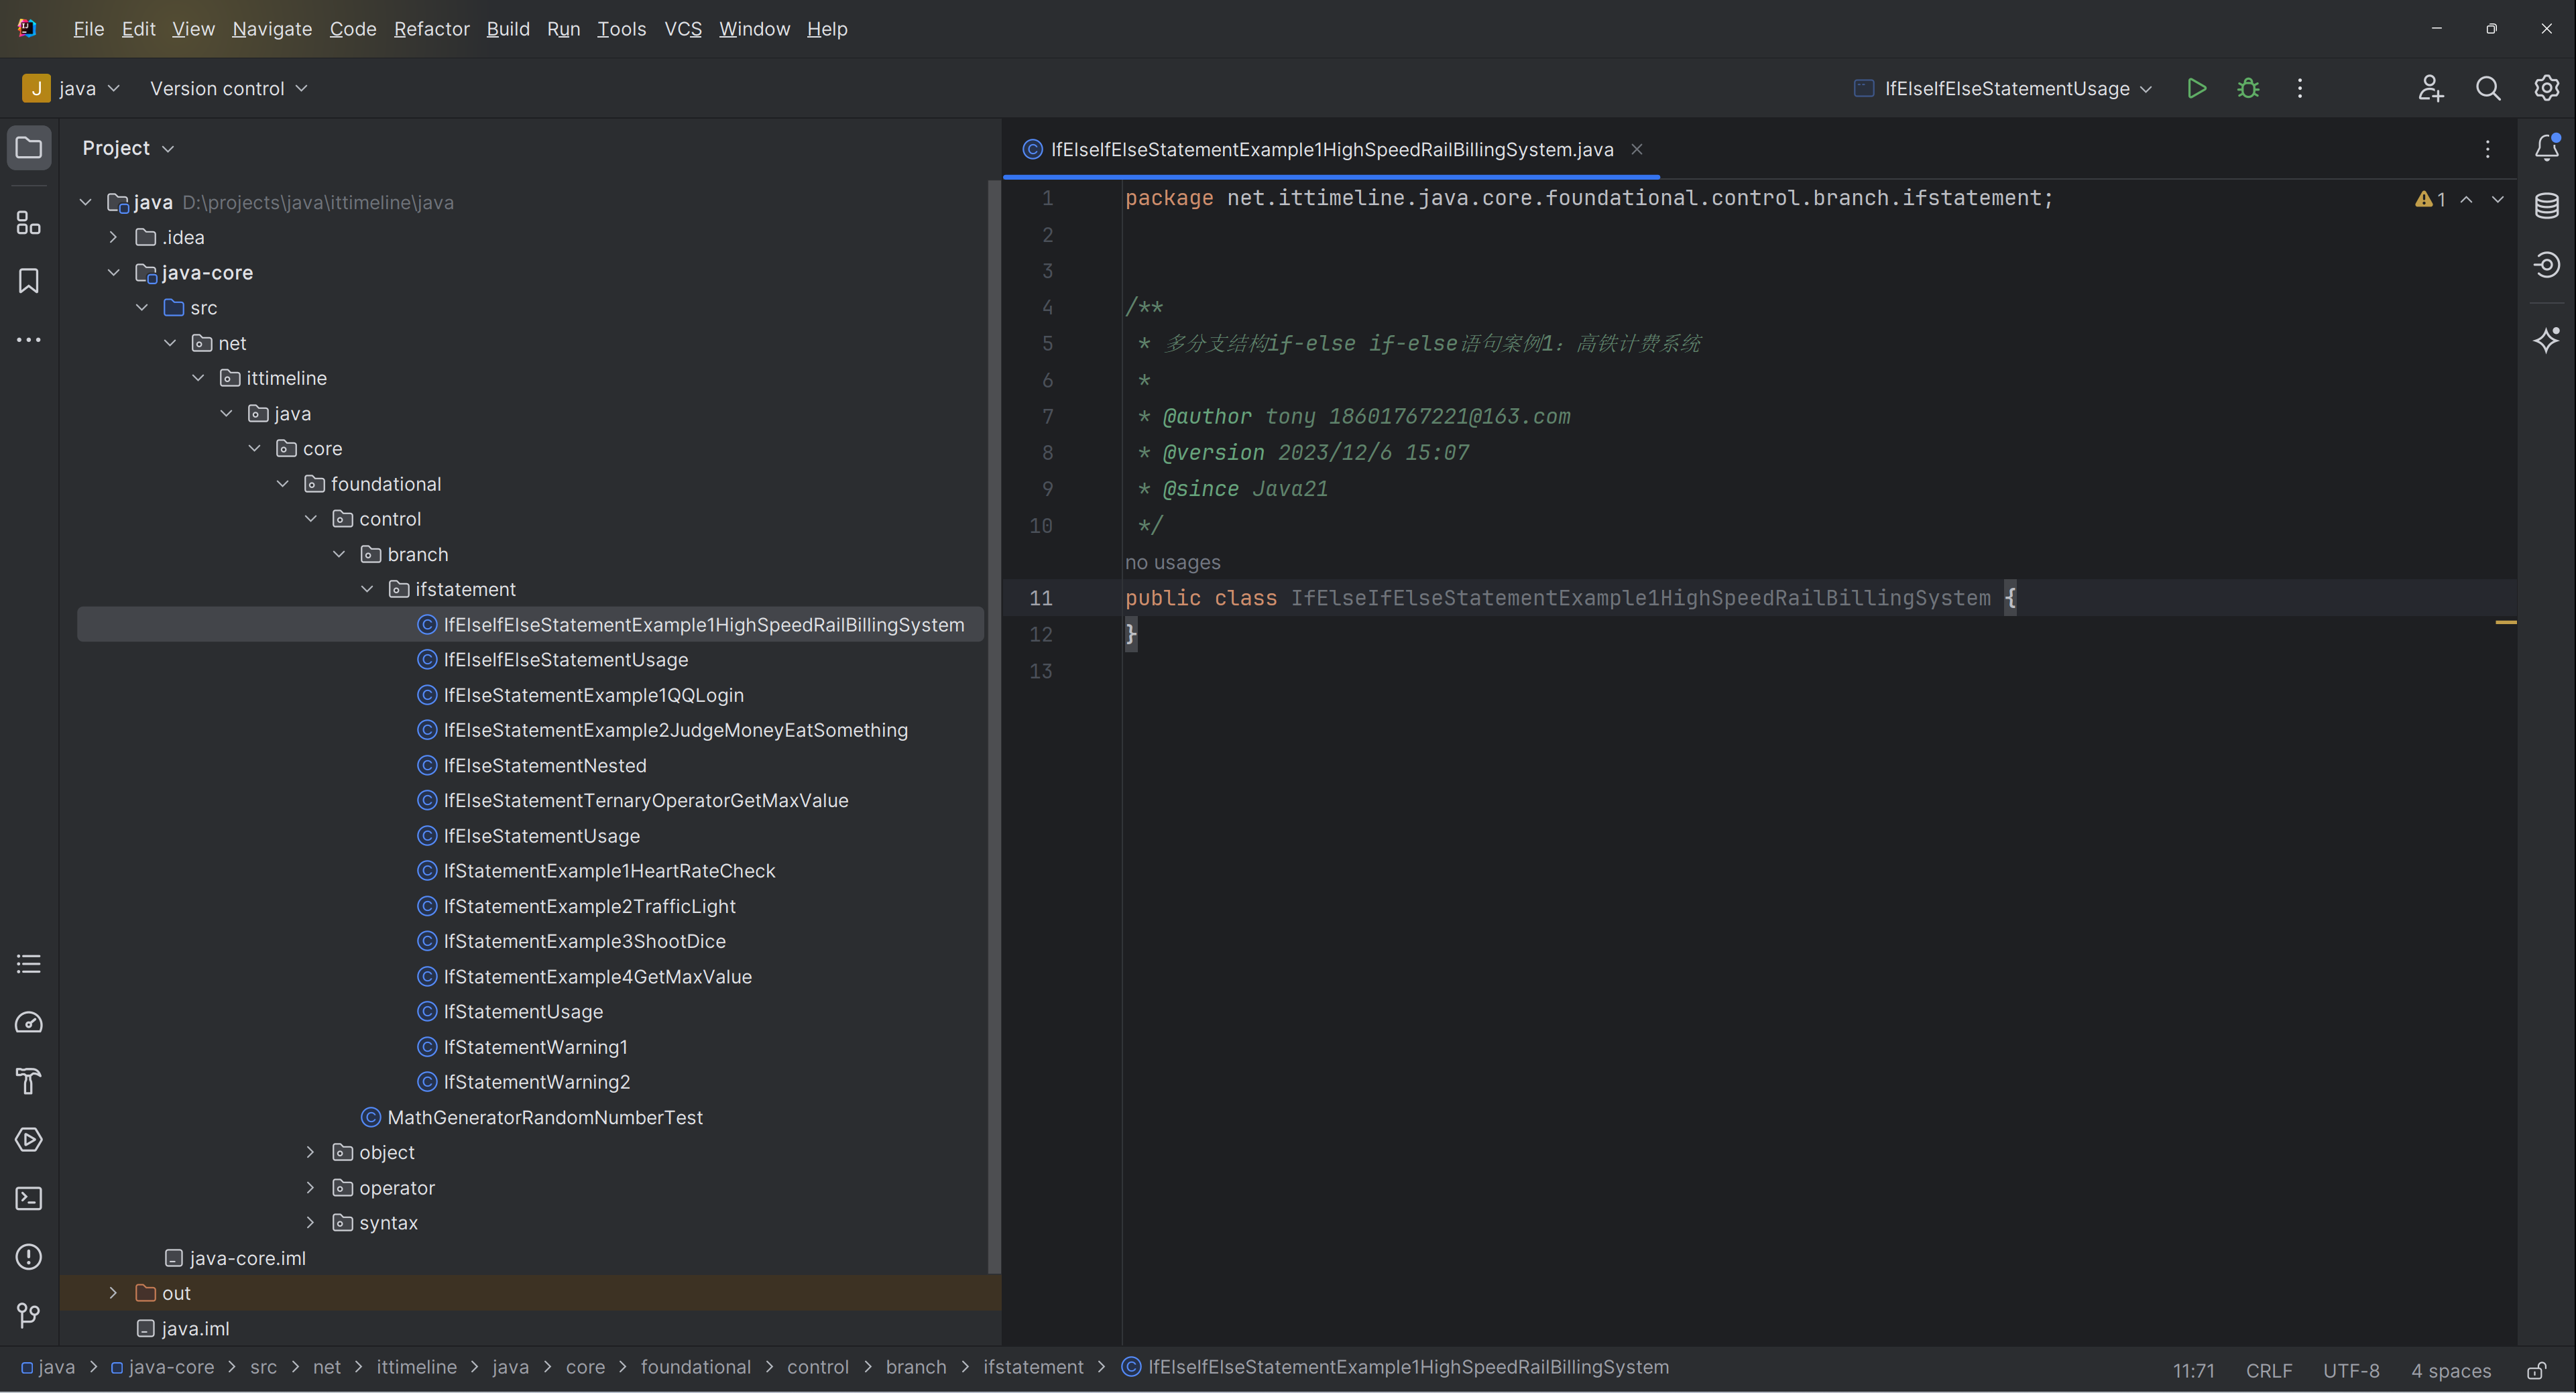2576x1393 pixels.
Task: Open the java project dropdown
Action: (72, 88)
